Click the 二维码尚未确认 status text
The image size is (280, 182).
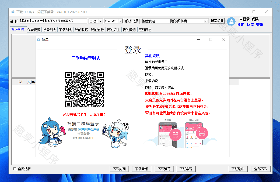pos(86,58)
